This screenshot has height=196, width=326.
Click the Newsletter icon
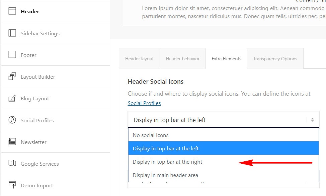tap(12, 142)
